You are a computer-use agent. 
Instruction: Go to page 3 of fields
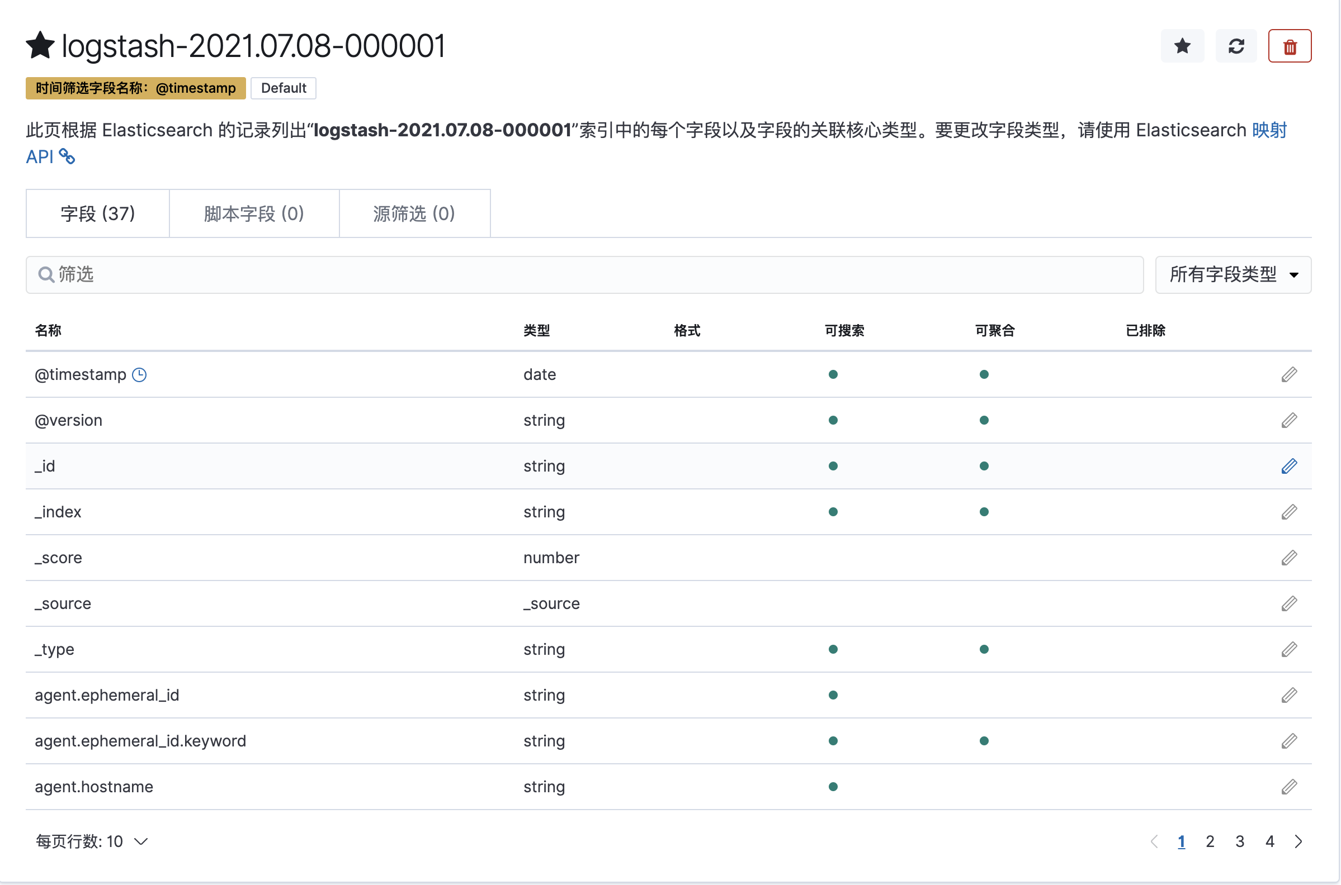(1240, 841)
